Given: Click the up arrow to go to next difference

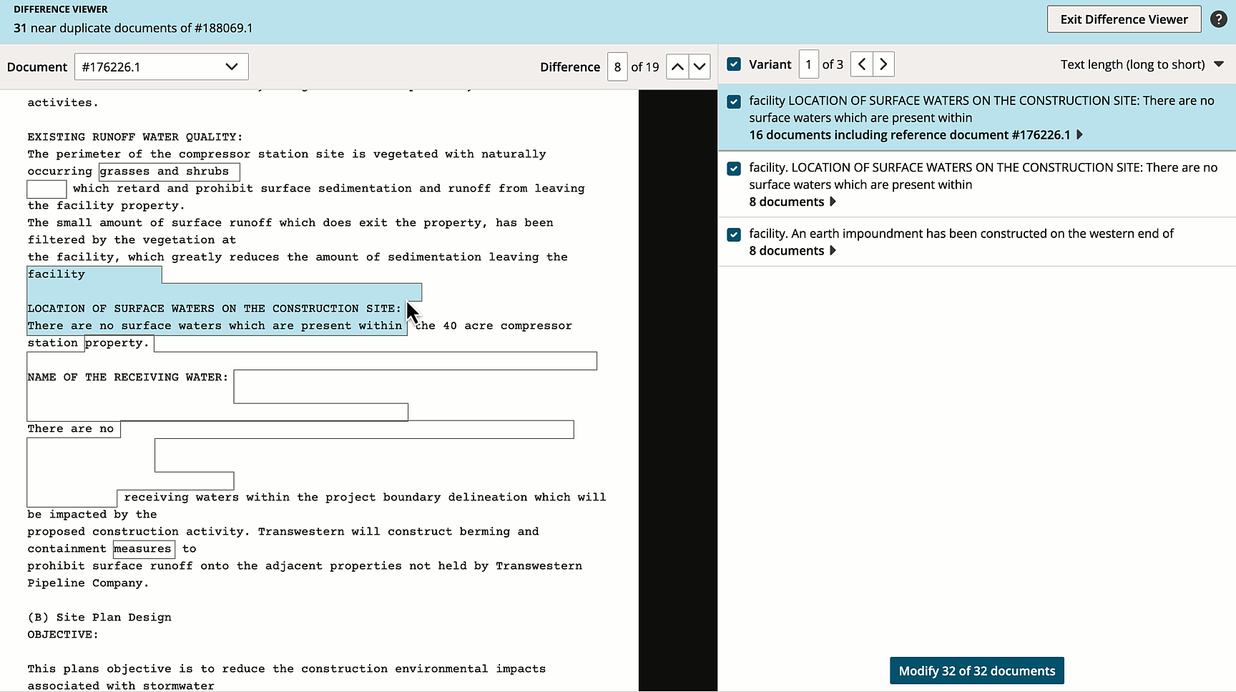Looking at the screenshot, I should click(677, 66).
